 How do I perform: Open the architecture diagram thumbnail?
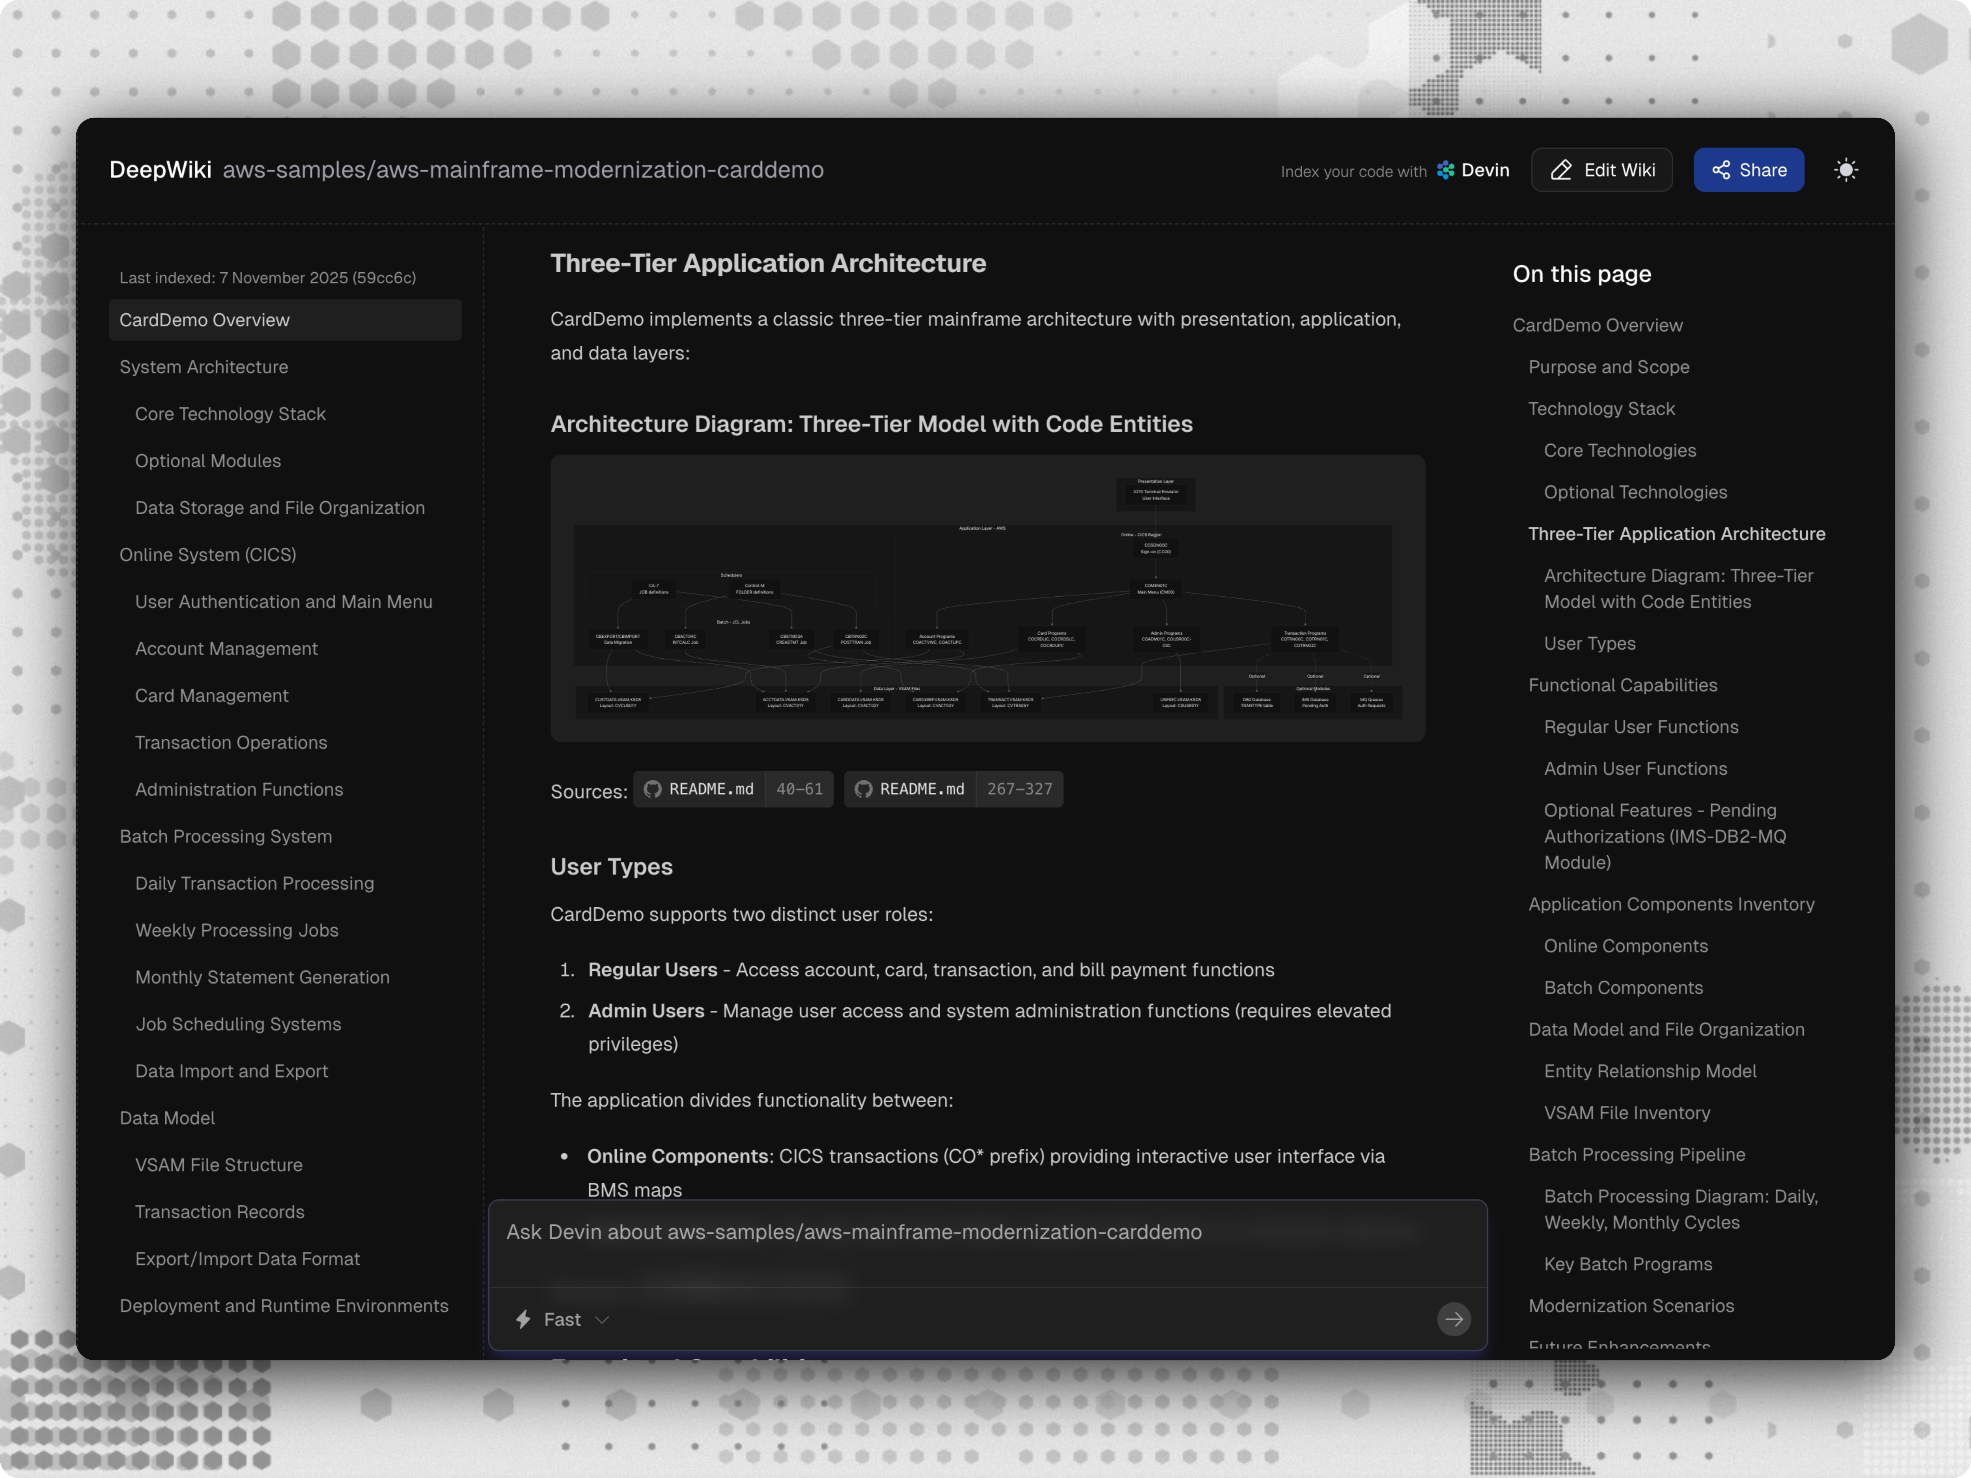pyautogui.click(x=987, y=599)
